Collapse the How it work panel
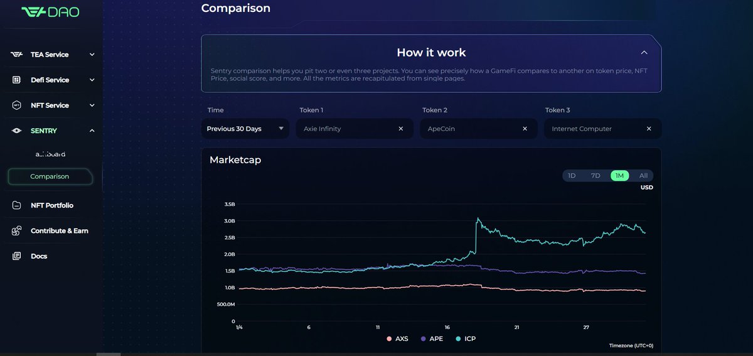The height and width of the screenshot is (356, 753). [x=644, y=53]
